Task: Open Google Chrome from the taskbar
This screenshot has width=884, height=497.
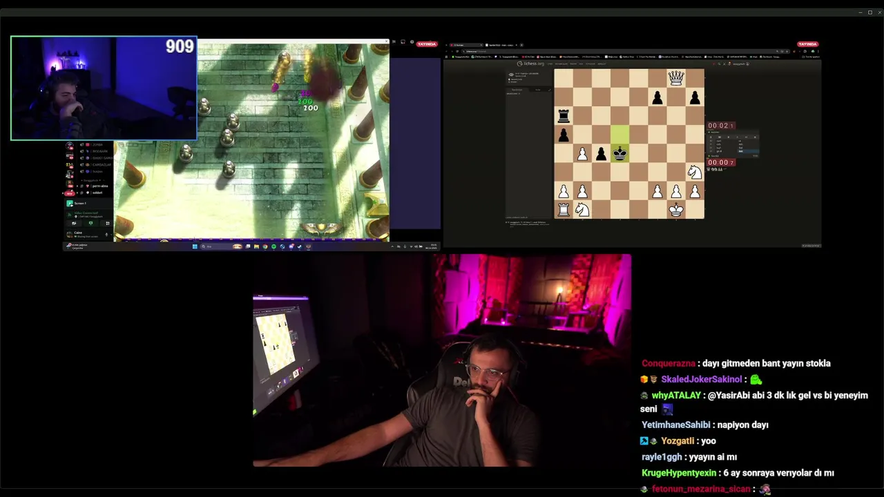Action: pos(265,246)
